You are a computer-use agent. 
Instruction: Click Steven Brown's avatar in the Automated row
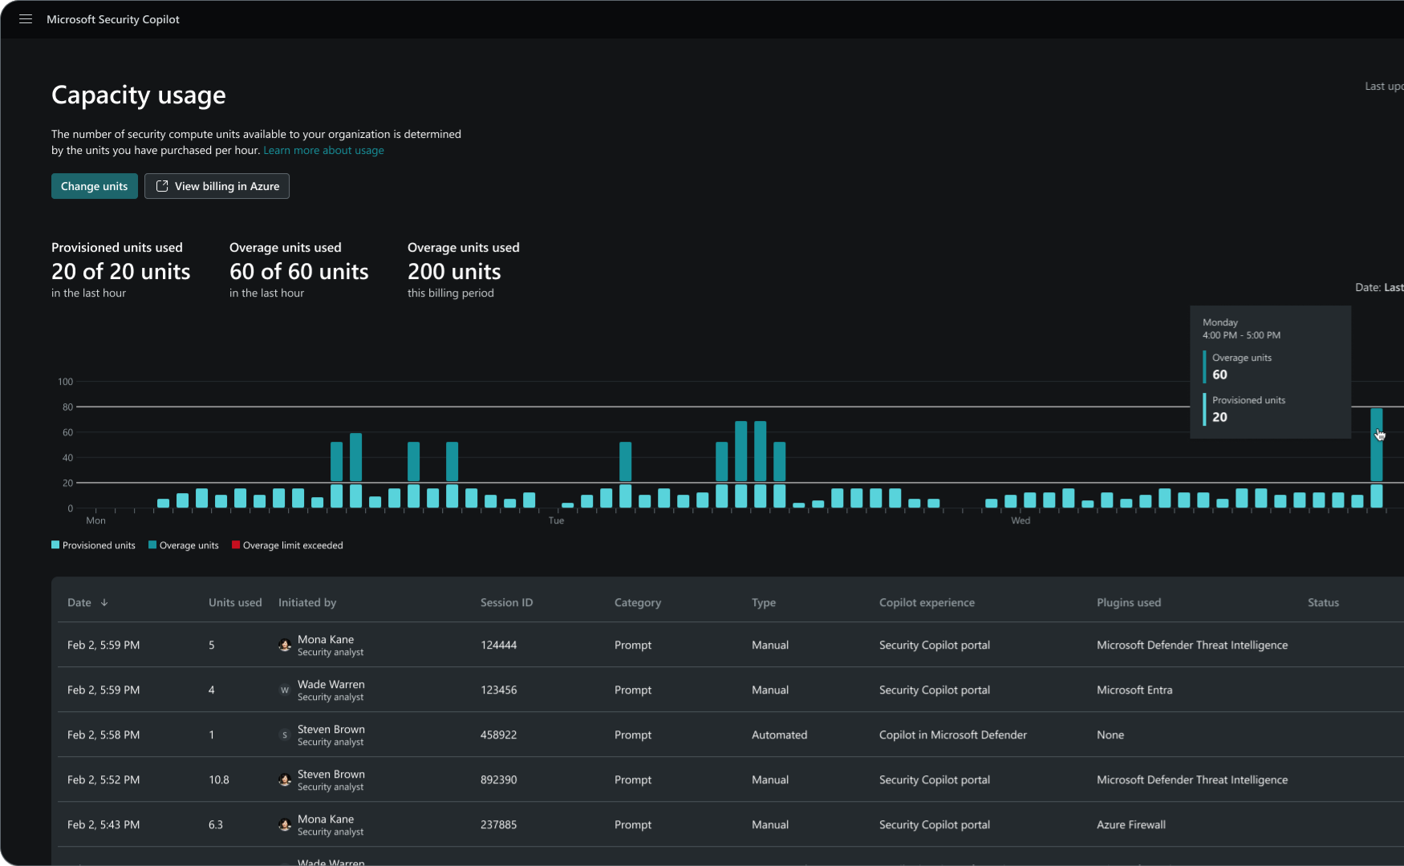[285, 735]
